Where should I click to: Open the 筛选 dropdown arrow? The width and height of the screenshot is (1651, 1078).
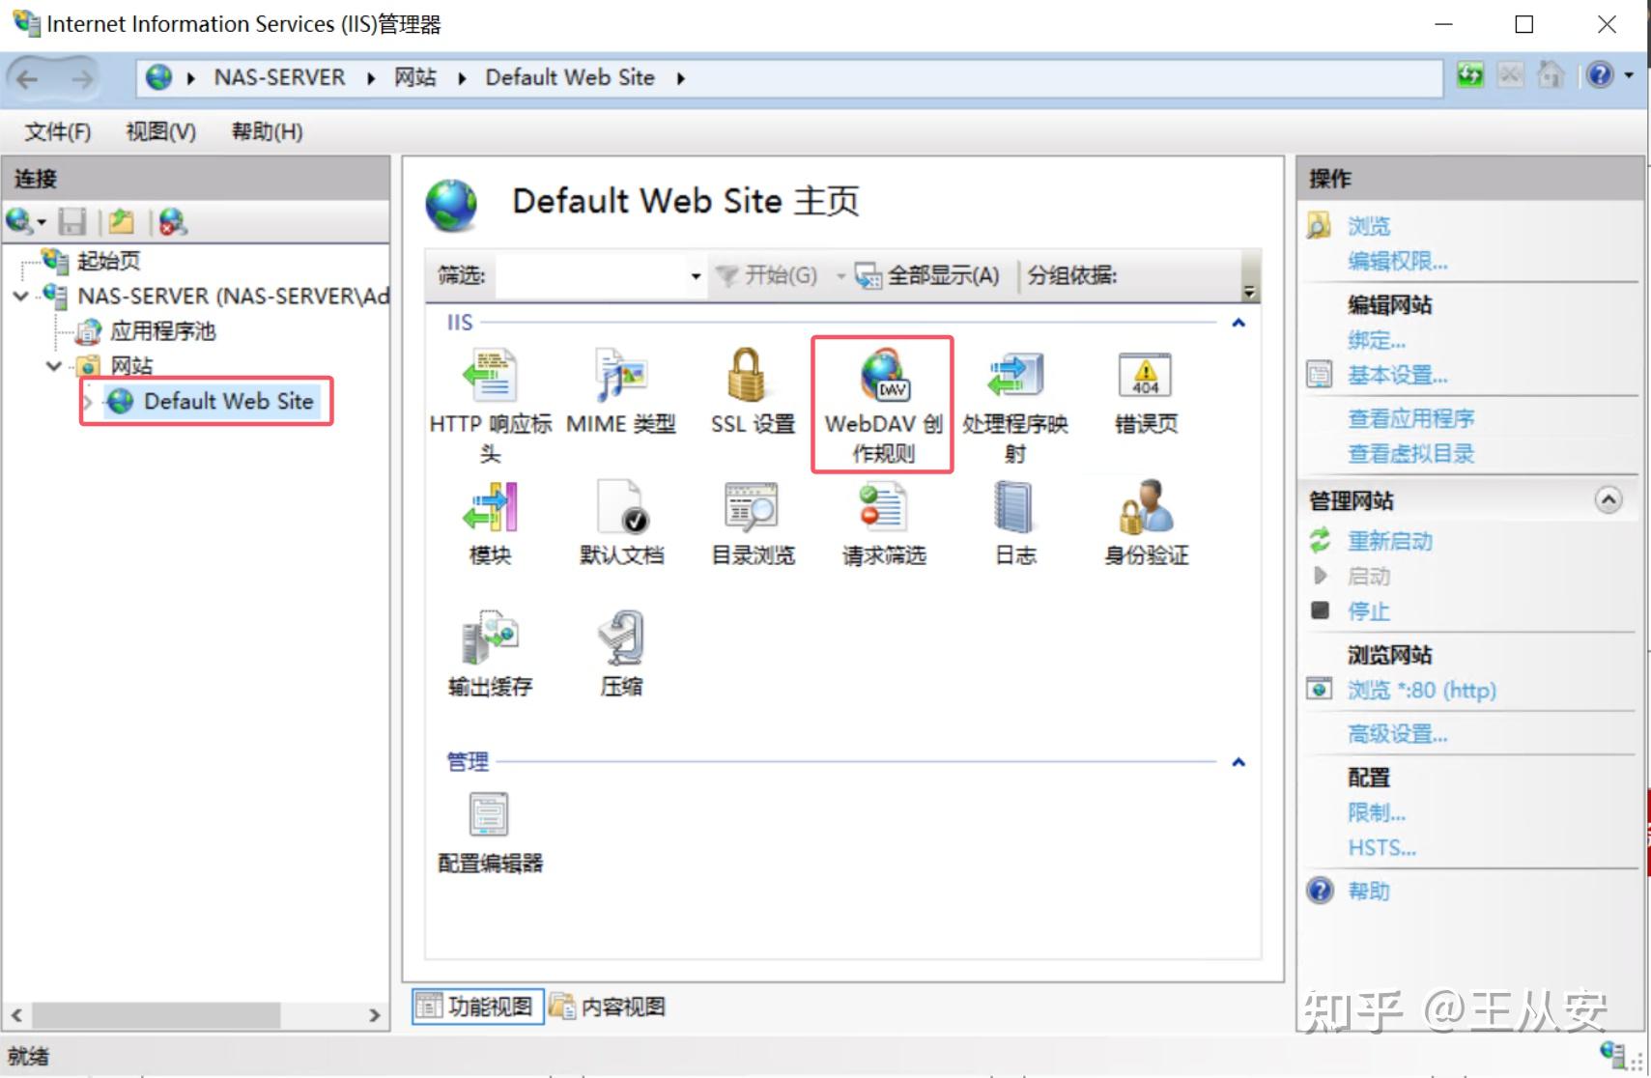point(695,275)
